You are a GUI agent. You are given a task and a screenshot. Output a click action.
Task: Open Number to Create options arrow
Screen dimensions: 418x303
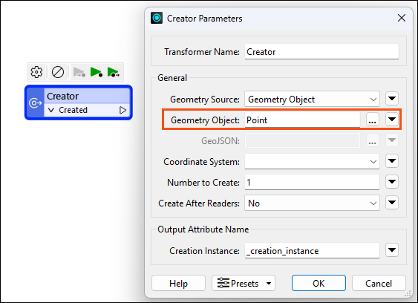(392, 182)
